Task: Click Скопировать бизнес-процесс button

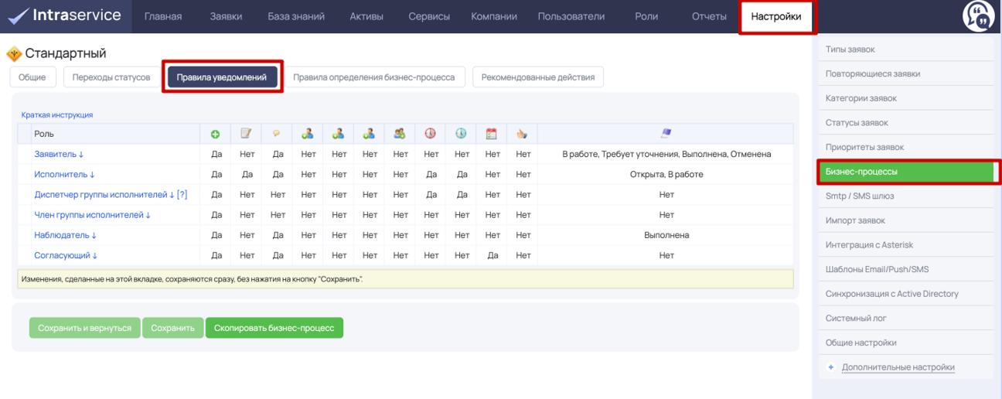Action: click(274, 328)
